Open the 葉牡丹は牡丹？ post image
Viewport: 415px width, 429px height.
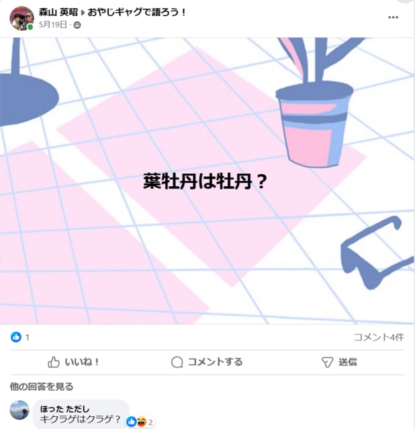click(207, 181)
